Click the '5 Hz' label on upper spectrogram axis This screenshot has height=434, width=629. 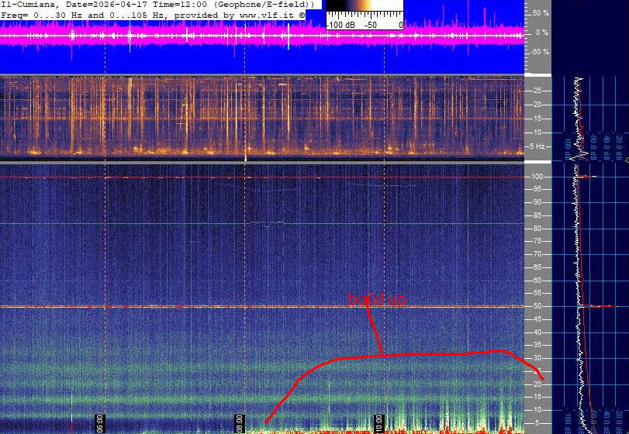click(x=536, y=146)
